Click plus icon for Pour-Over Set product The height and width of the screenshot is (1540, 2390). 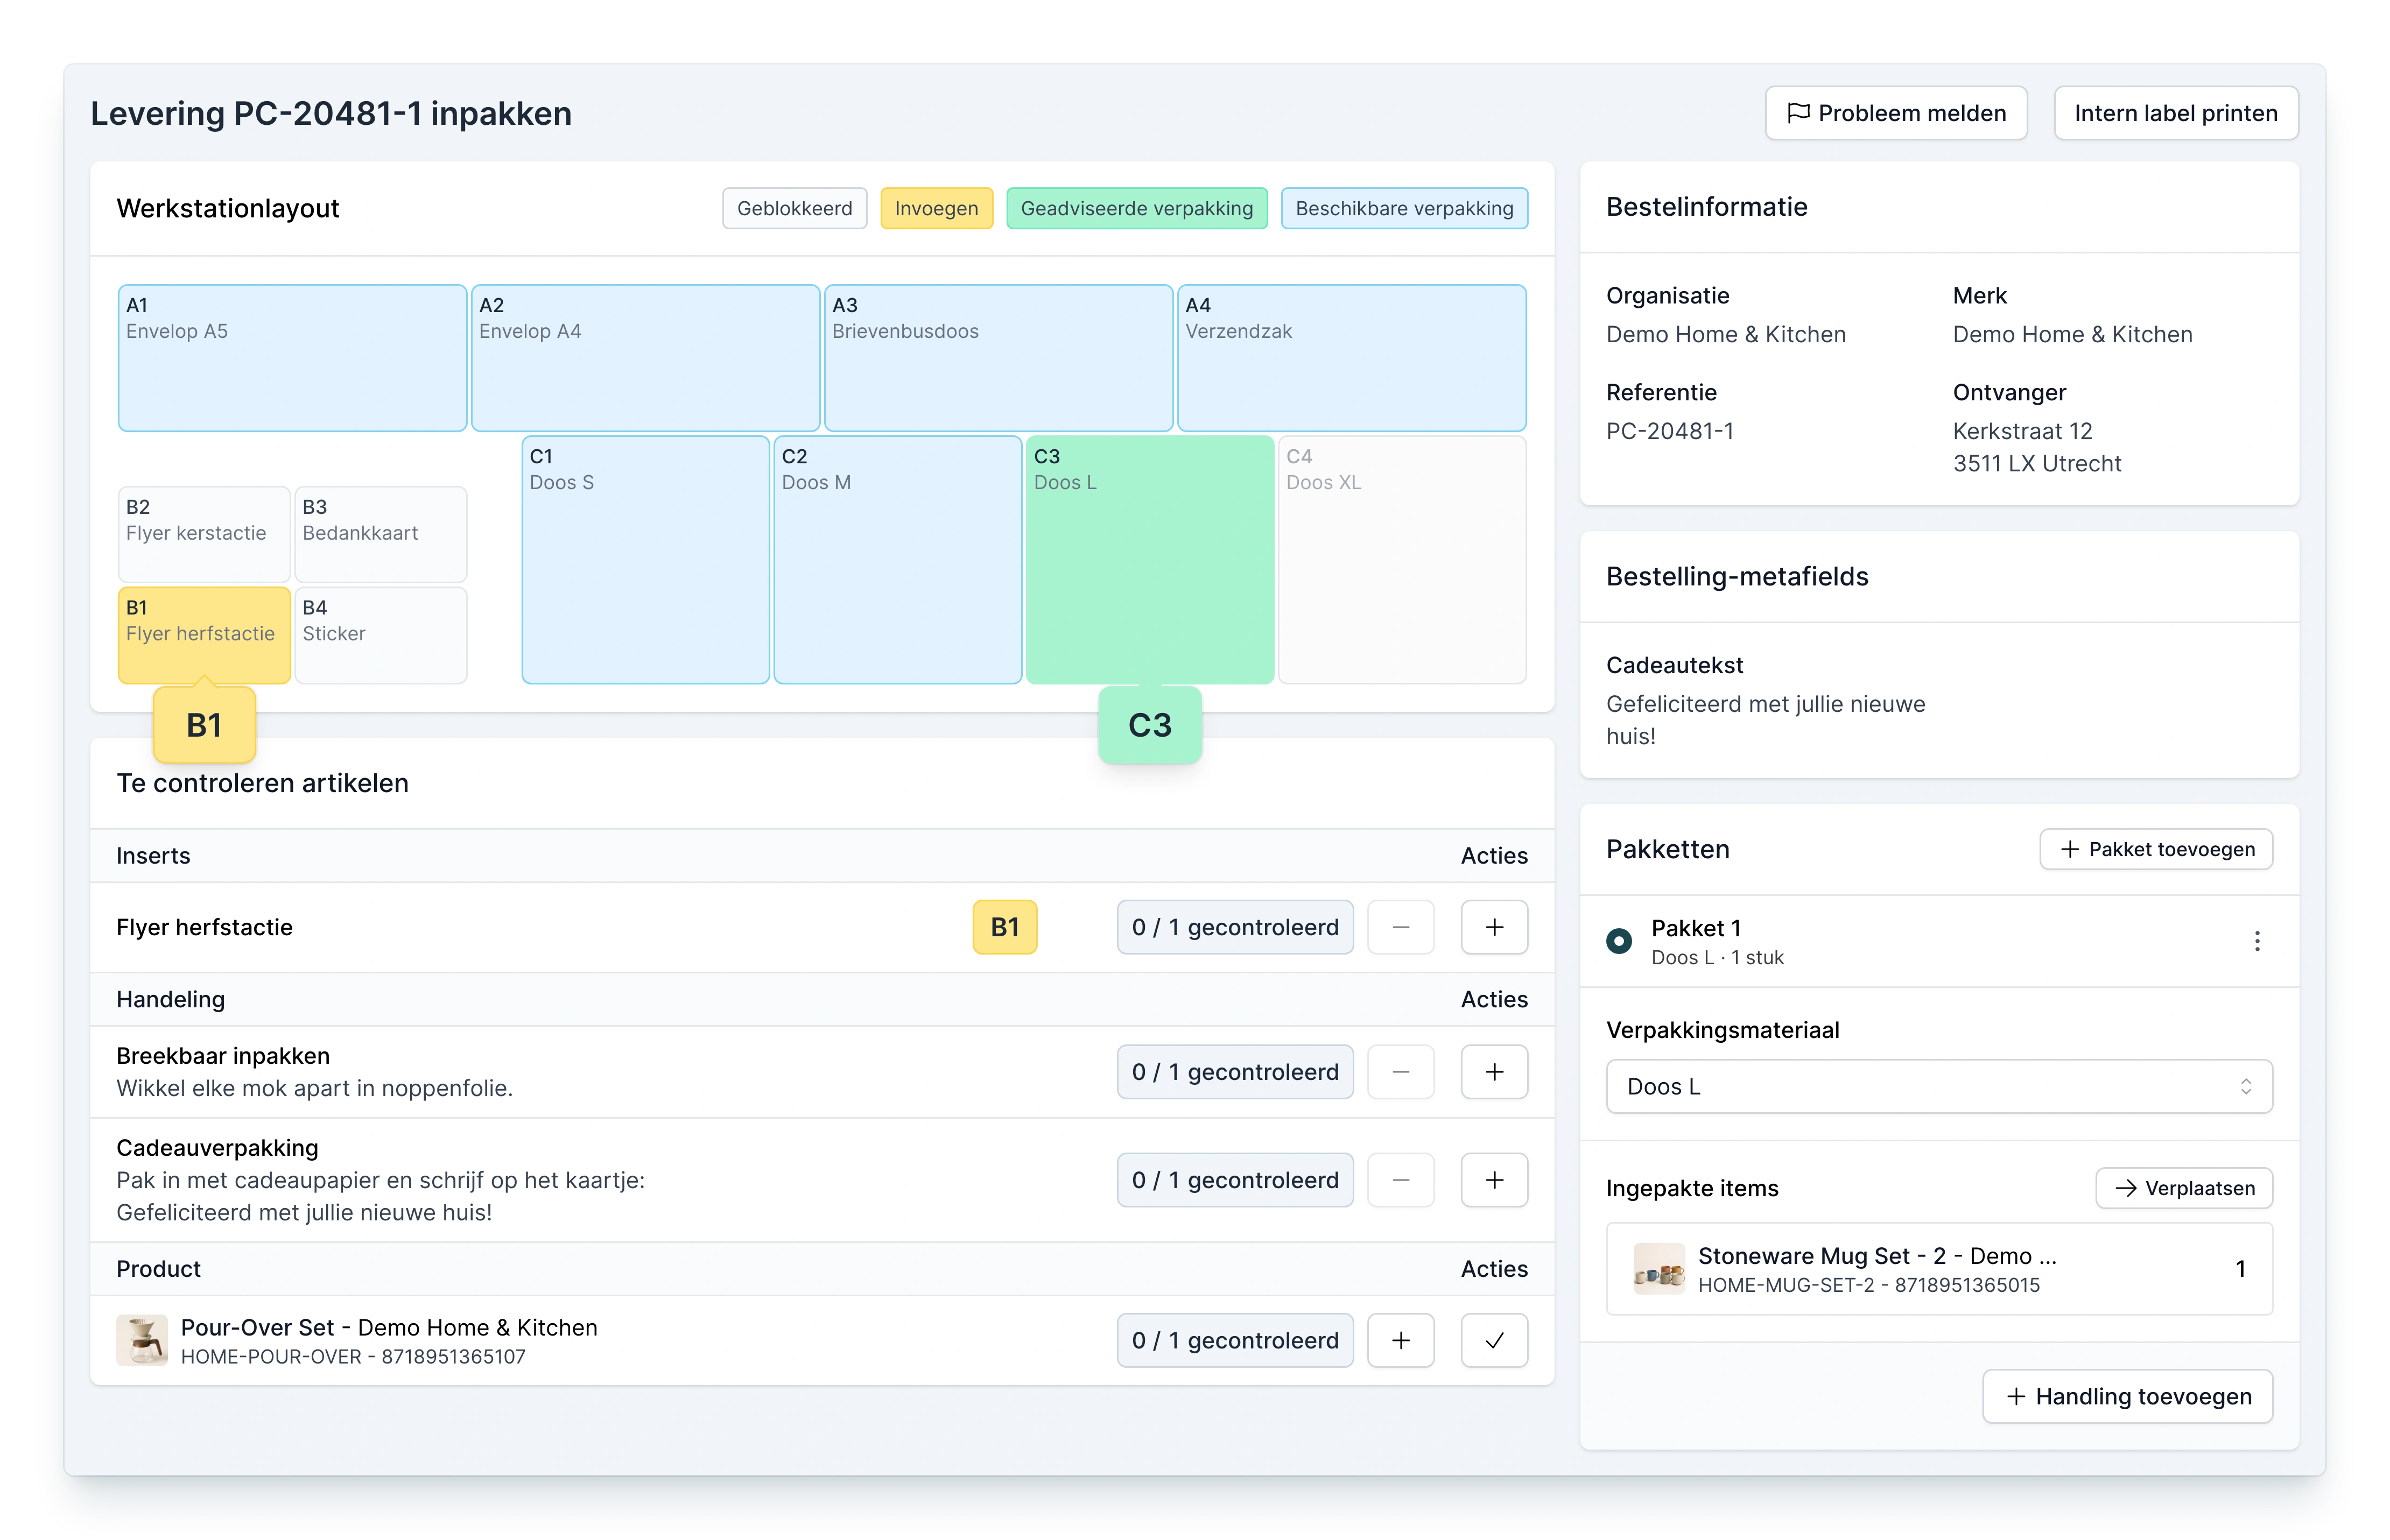pos(1401,1340)
